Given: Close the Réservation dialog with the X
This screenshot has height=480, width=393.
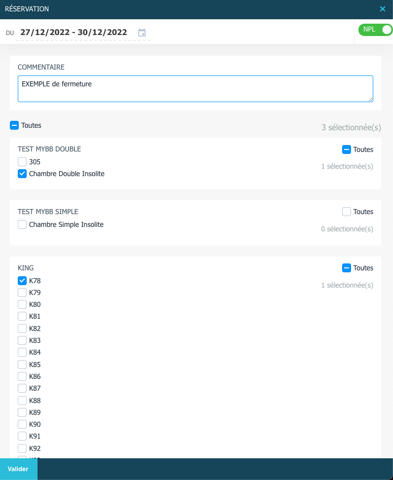Looking at the screenshot, I should (x=383, y=9).
